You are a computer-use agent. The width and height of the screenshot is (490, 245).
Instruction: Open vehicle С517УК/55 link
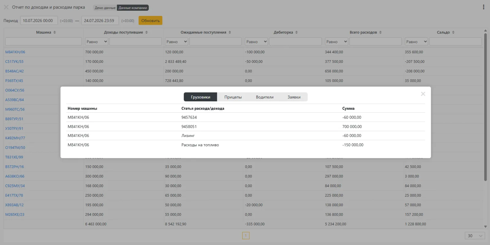(x=14, y=62)
